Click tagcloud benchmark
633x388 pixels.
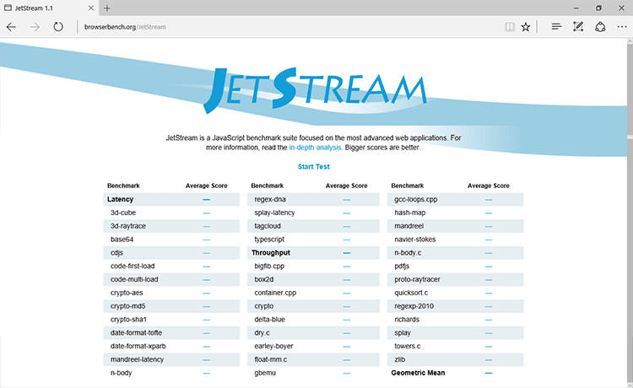coord(268,226)
